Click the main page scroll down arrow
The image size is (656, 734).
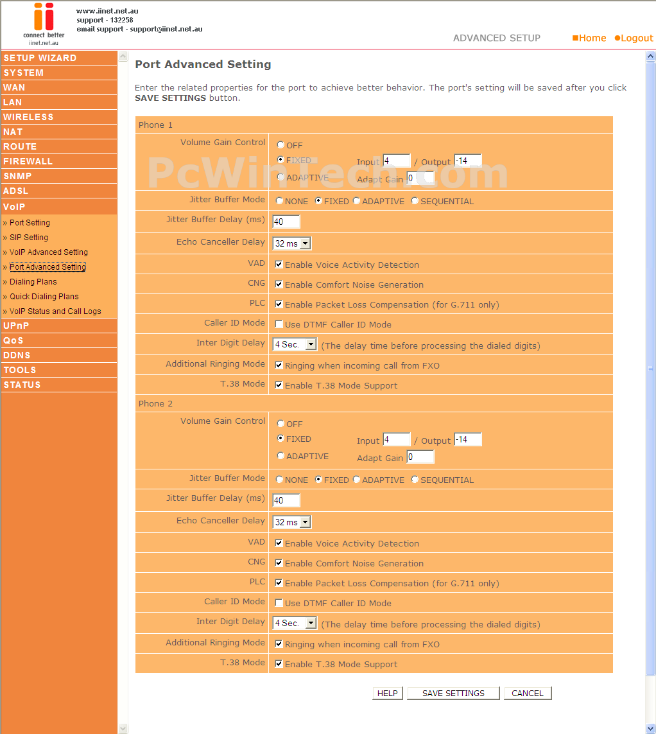coord(650,728)
